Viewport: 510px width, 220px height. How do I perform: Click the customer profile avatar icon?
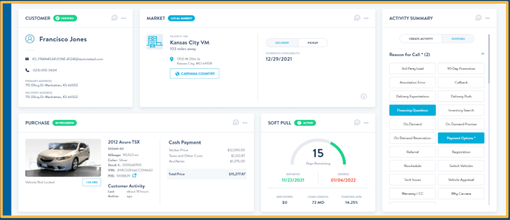30,39
